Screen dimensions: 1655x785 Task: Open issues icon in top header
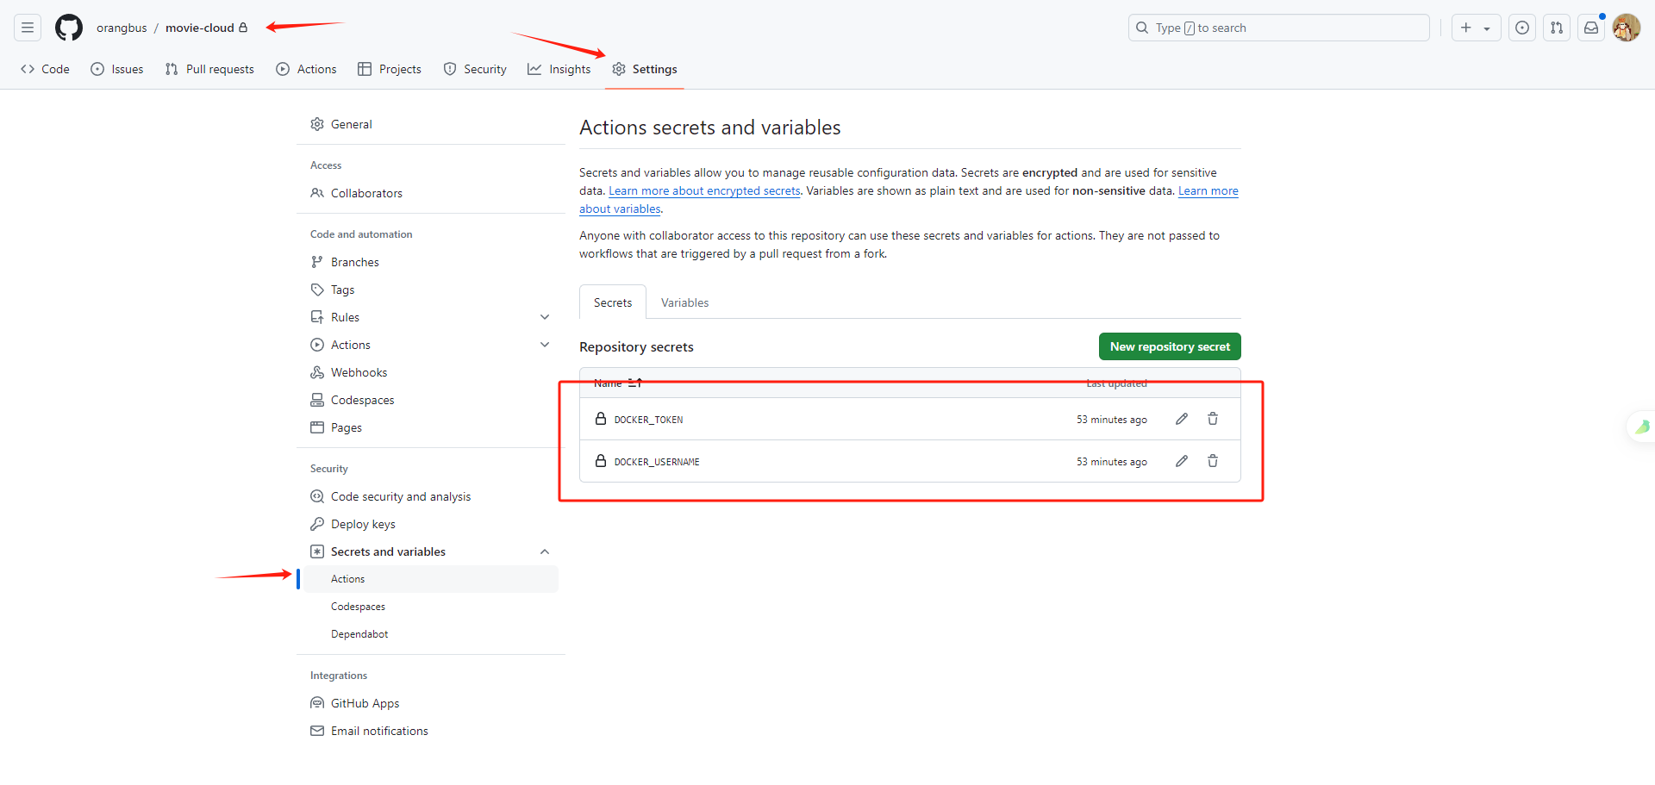(1522, 28)
